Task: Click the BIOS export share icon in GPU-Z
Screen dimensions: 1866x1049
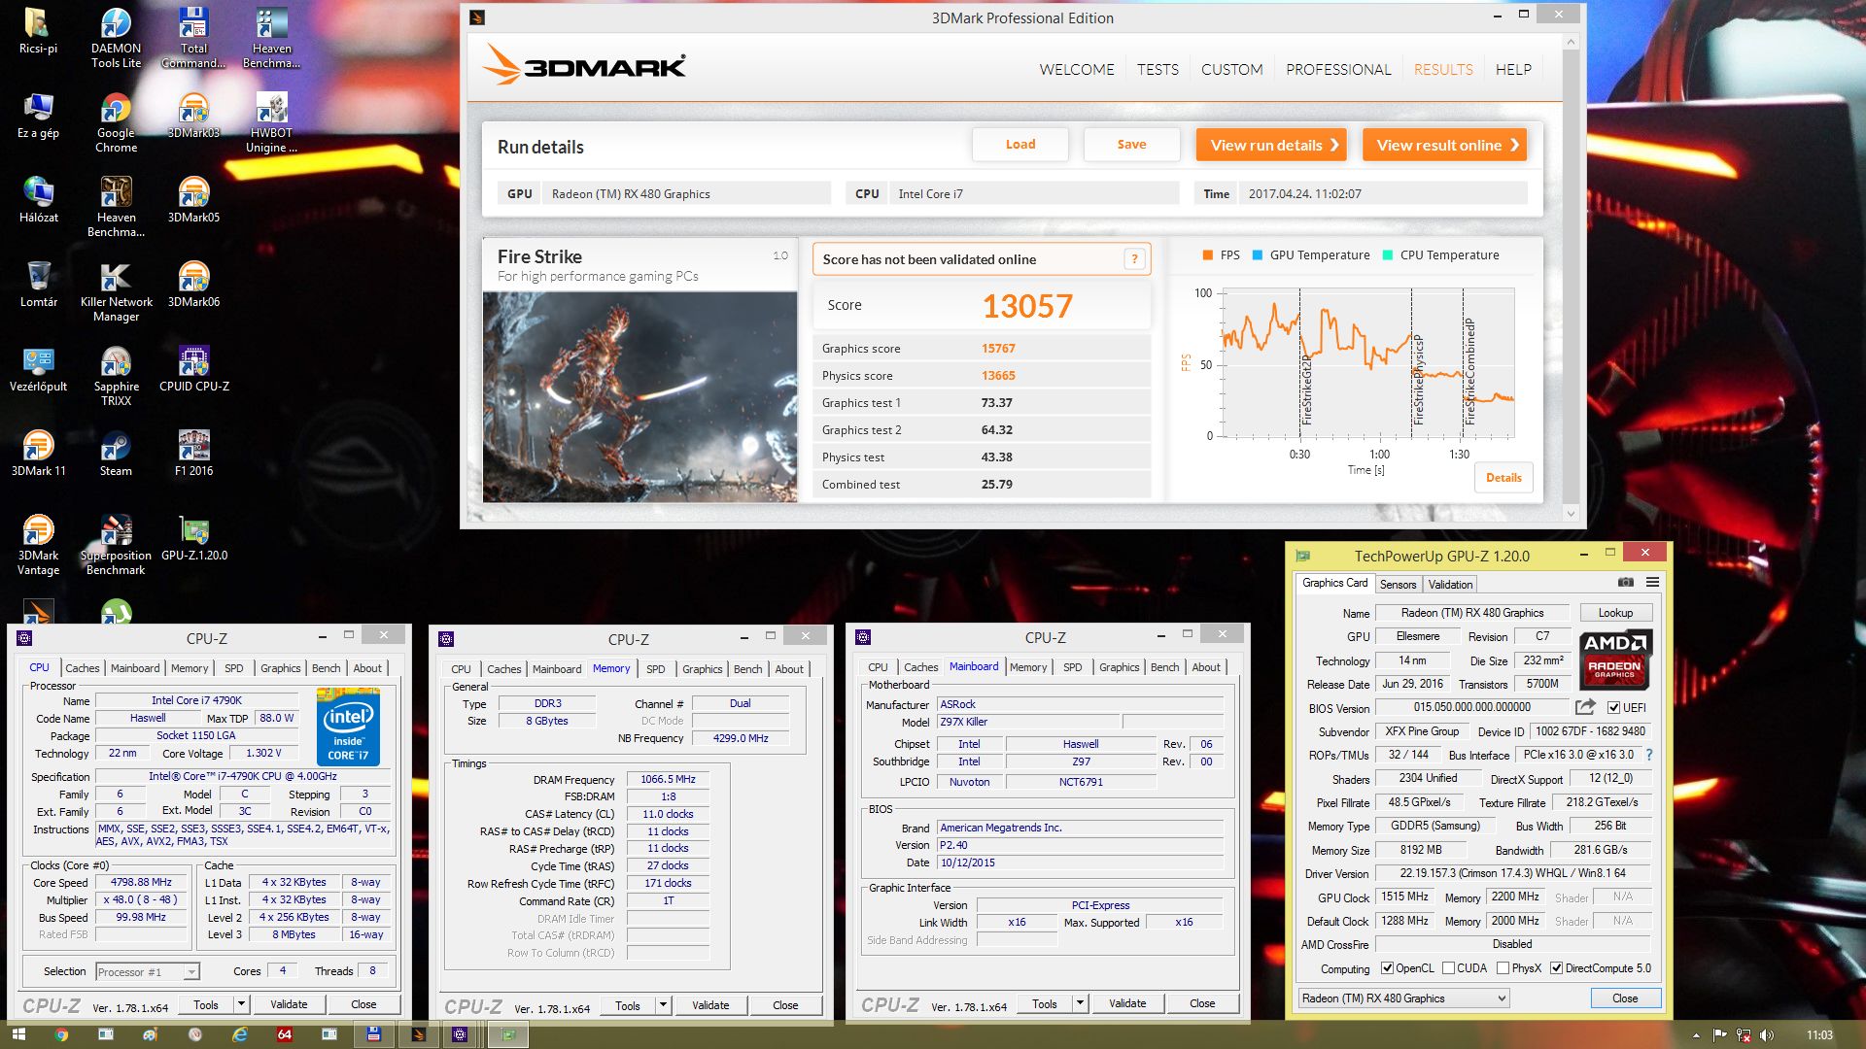Action: pos(1585,707)
